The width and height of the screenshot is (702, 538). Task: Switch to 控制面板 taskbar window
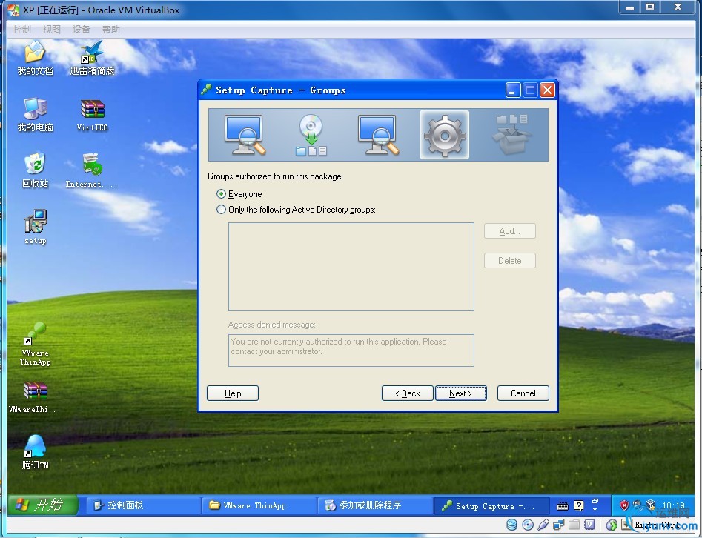coord(142,505)
